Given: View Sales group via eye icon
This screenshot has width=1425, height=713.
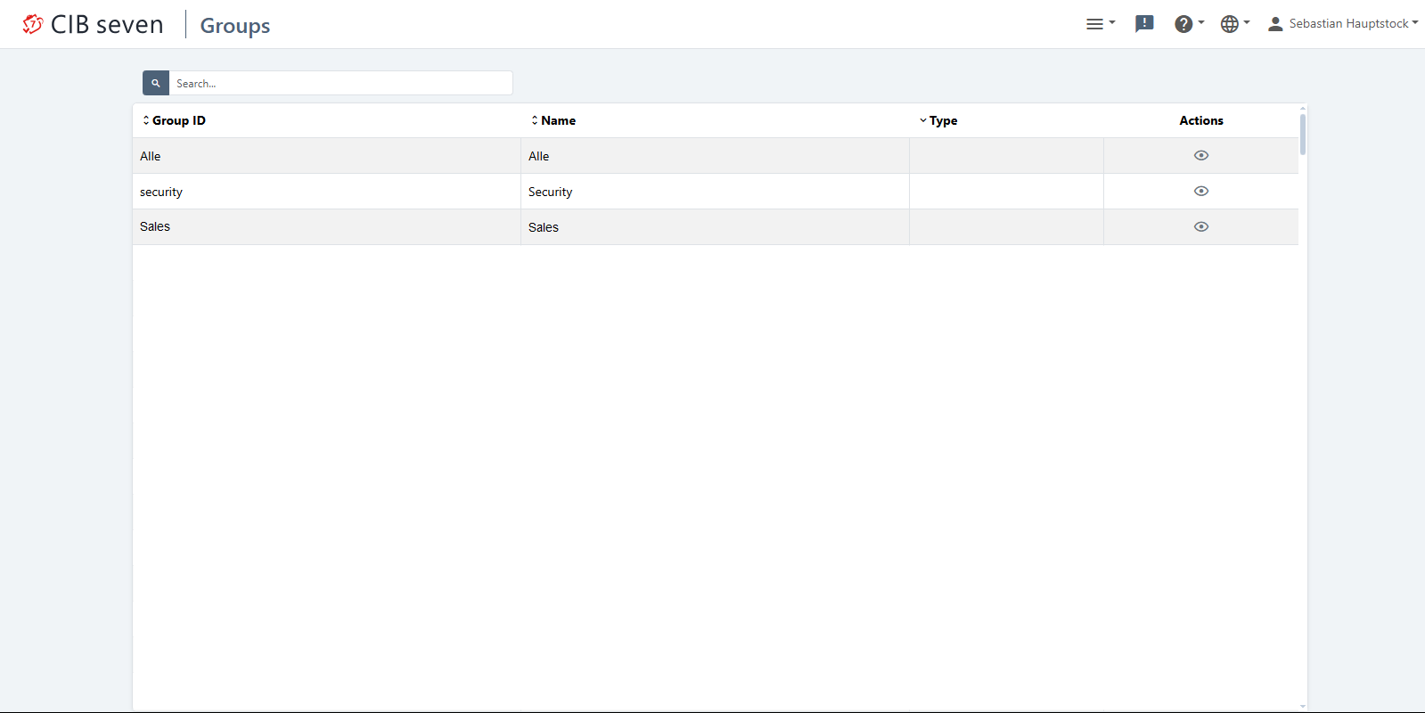Looking at the screenshot, I should [1200, 226].
